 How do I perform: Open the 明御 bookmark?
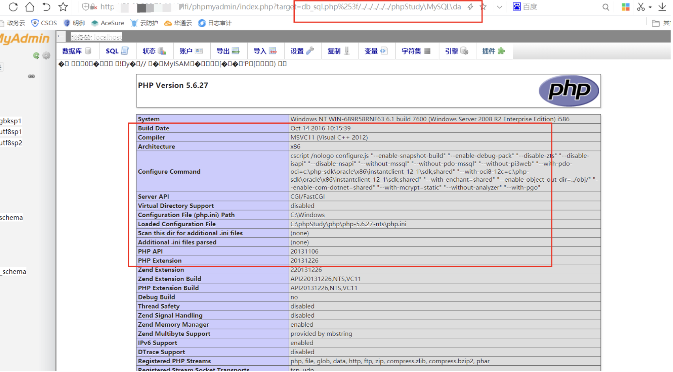(74, 23)
